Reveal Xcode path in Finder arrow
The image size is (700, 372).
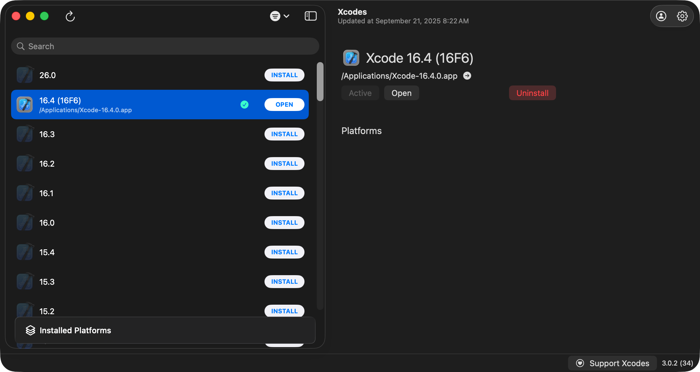pyautogui.click(x=467, y=76)
